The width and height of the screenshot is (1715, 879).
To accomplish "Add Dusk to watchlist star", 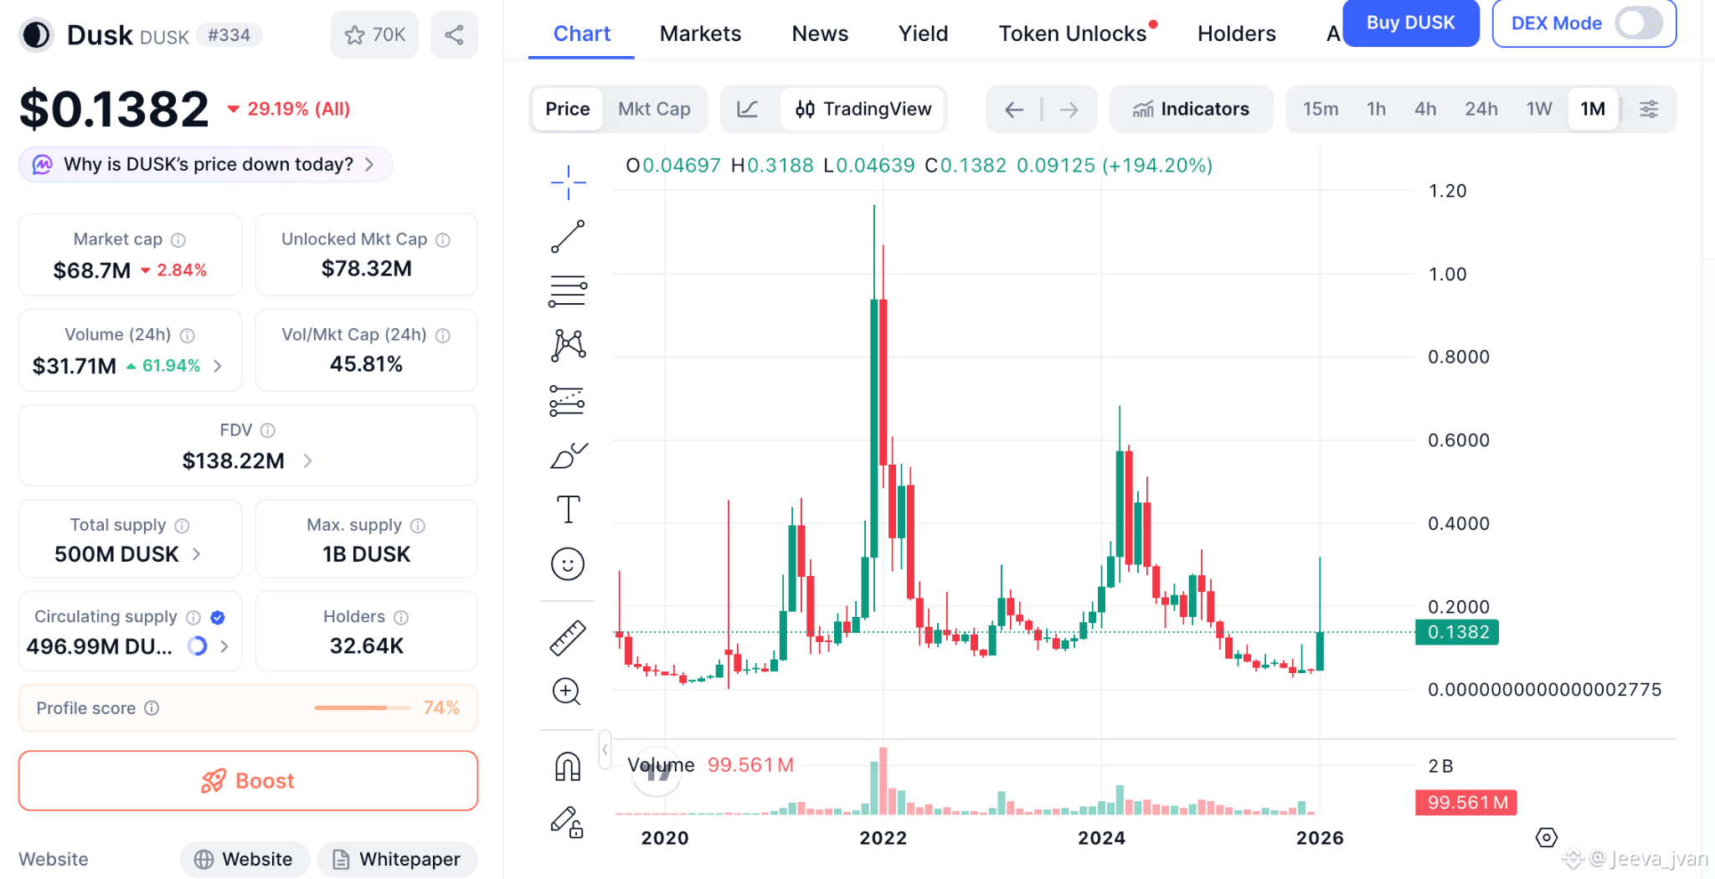I will pos(374,35).
